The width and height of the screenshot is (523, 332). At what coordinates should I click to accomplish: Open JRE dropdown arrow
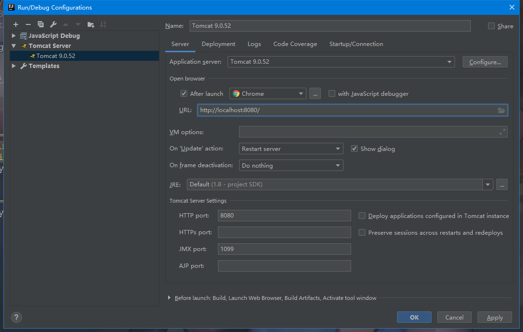(x=488, y=184)
